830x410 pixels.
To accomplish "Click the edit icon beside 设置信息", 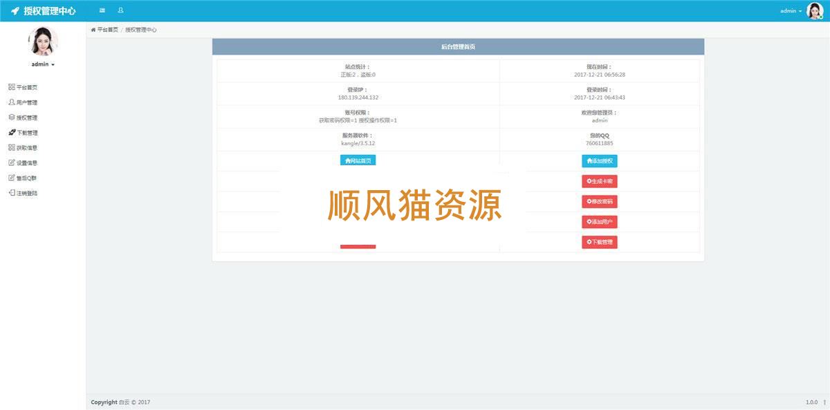I will click(11, 162).
